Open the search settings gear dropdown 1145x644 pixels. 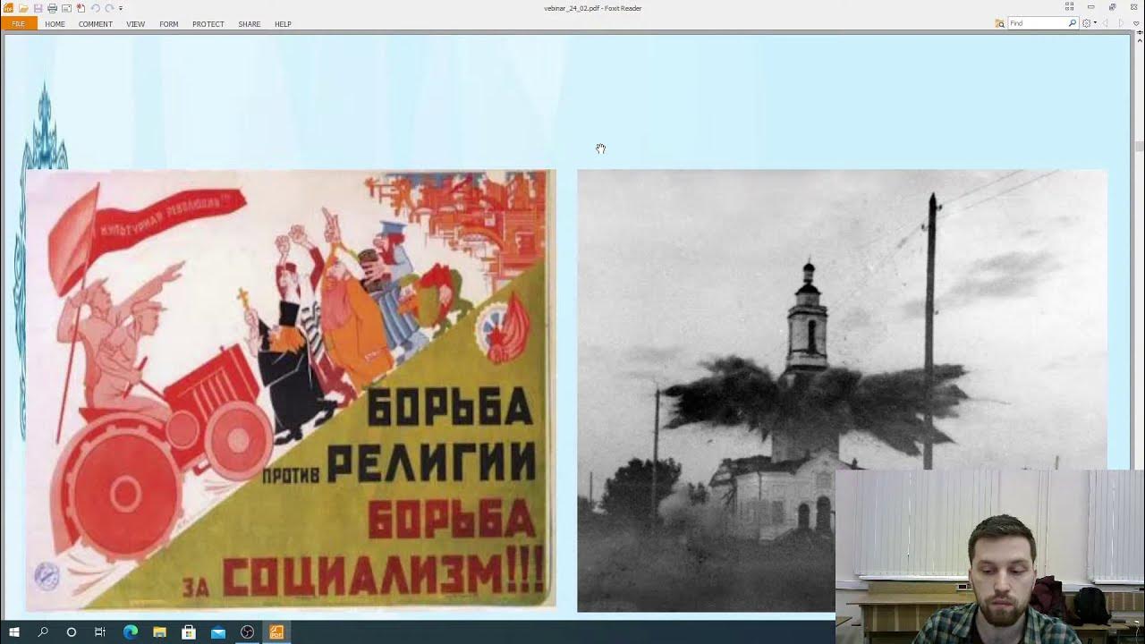click(x=1089, y=23)
